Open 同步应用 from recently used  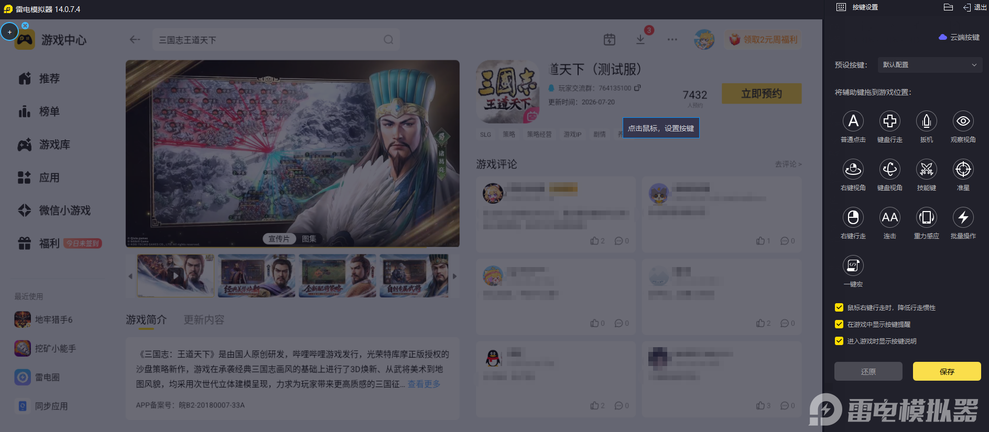coord(41,406)
